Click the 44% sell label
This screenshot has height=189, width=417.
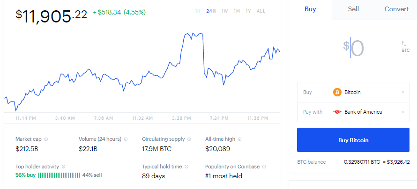click(92, 175)
